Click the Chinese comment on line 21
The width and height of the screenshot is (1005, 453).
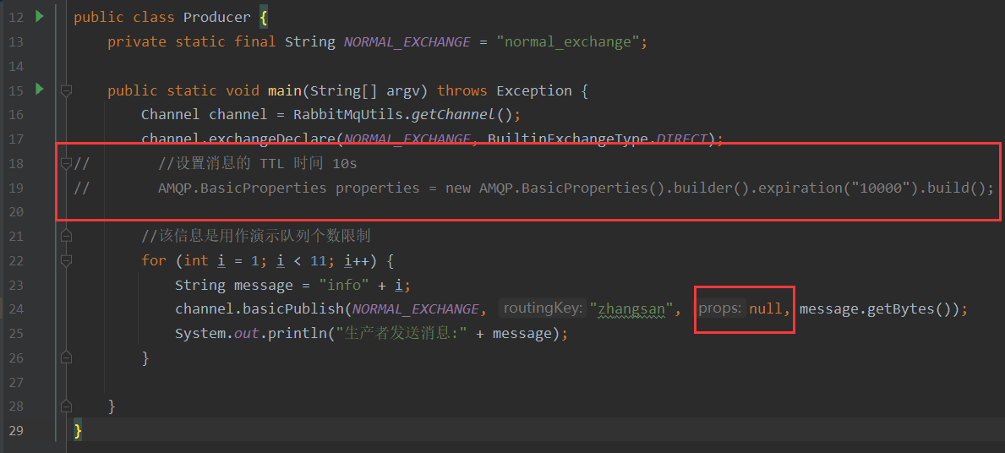tap(256, 237)
